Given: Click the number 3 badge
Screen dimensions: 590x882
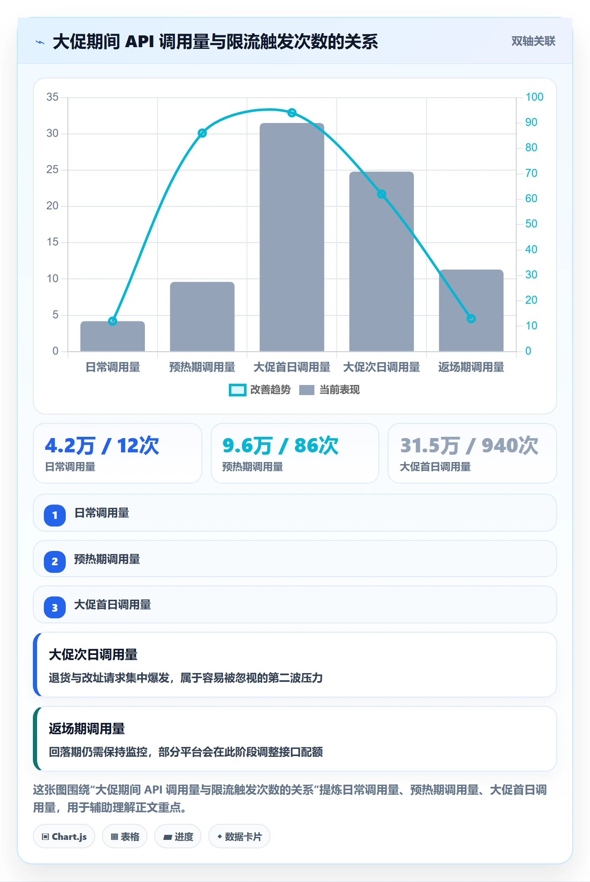Looking at the screenshot, I should coord(55,608).
